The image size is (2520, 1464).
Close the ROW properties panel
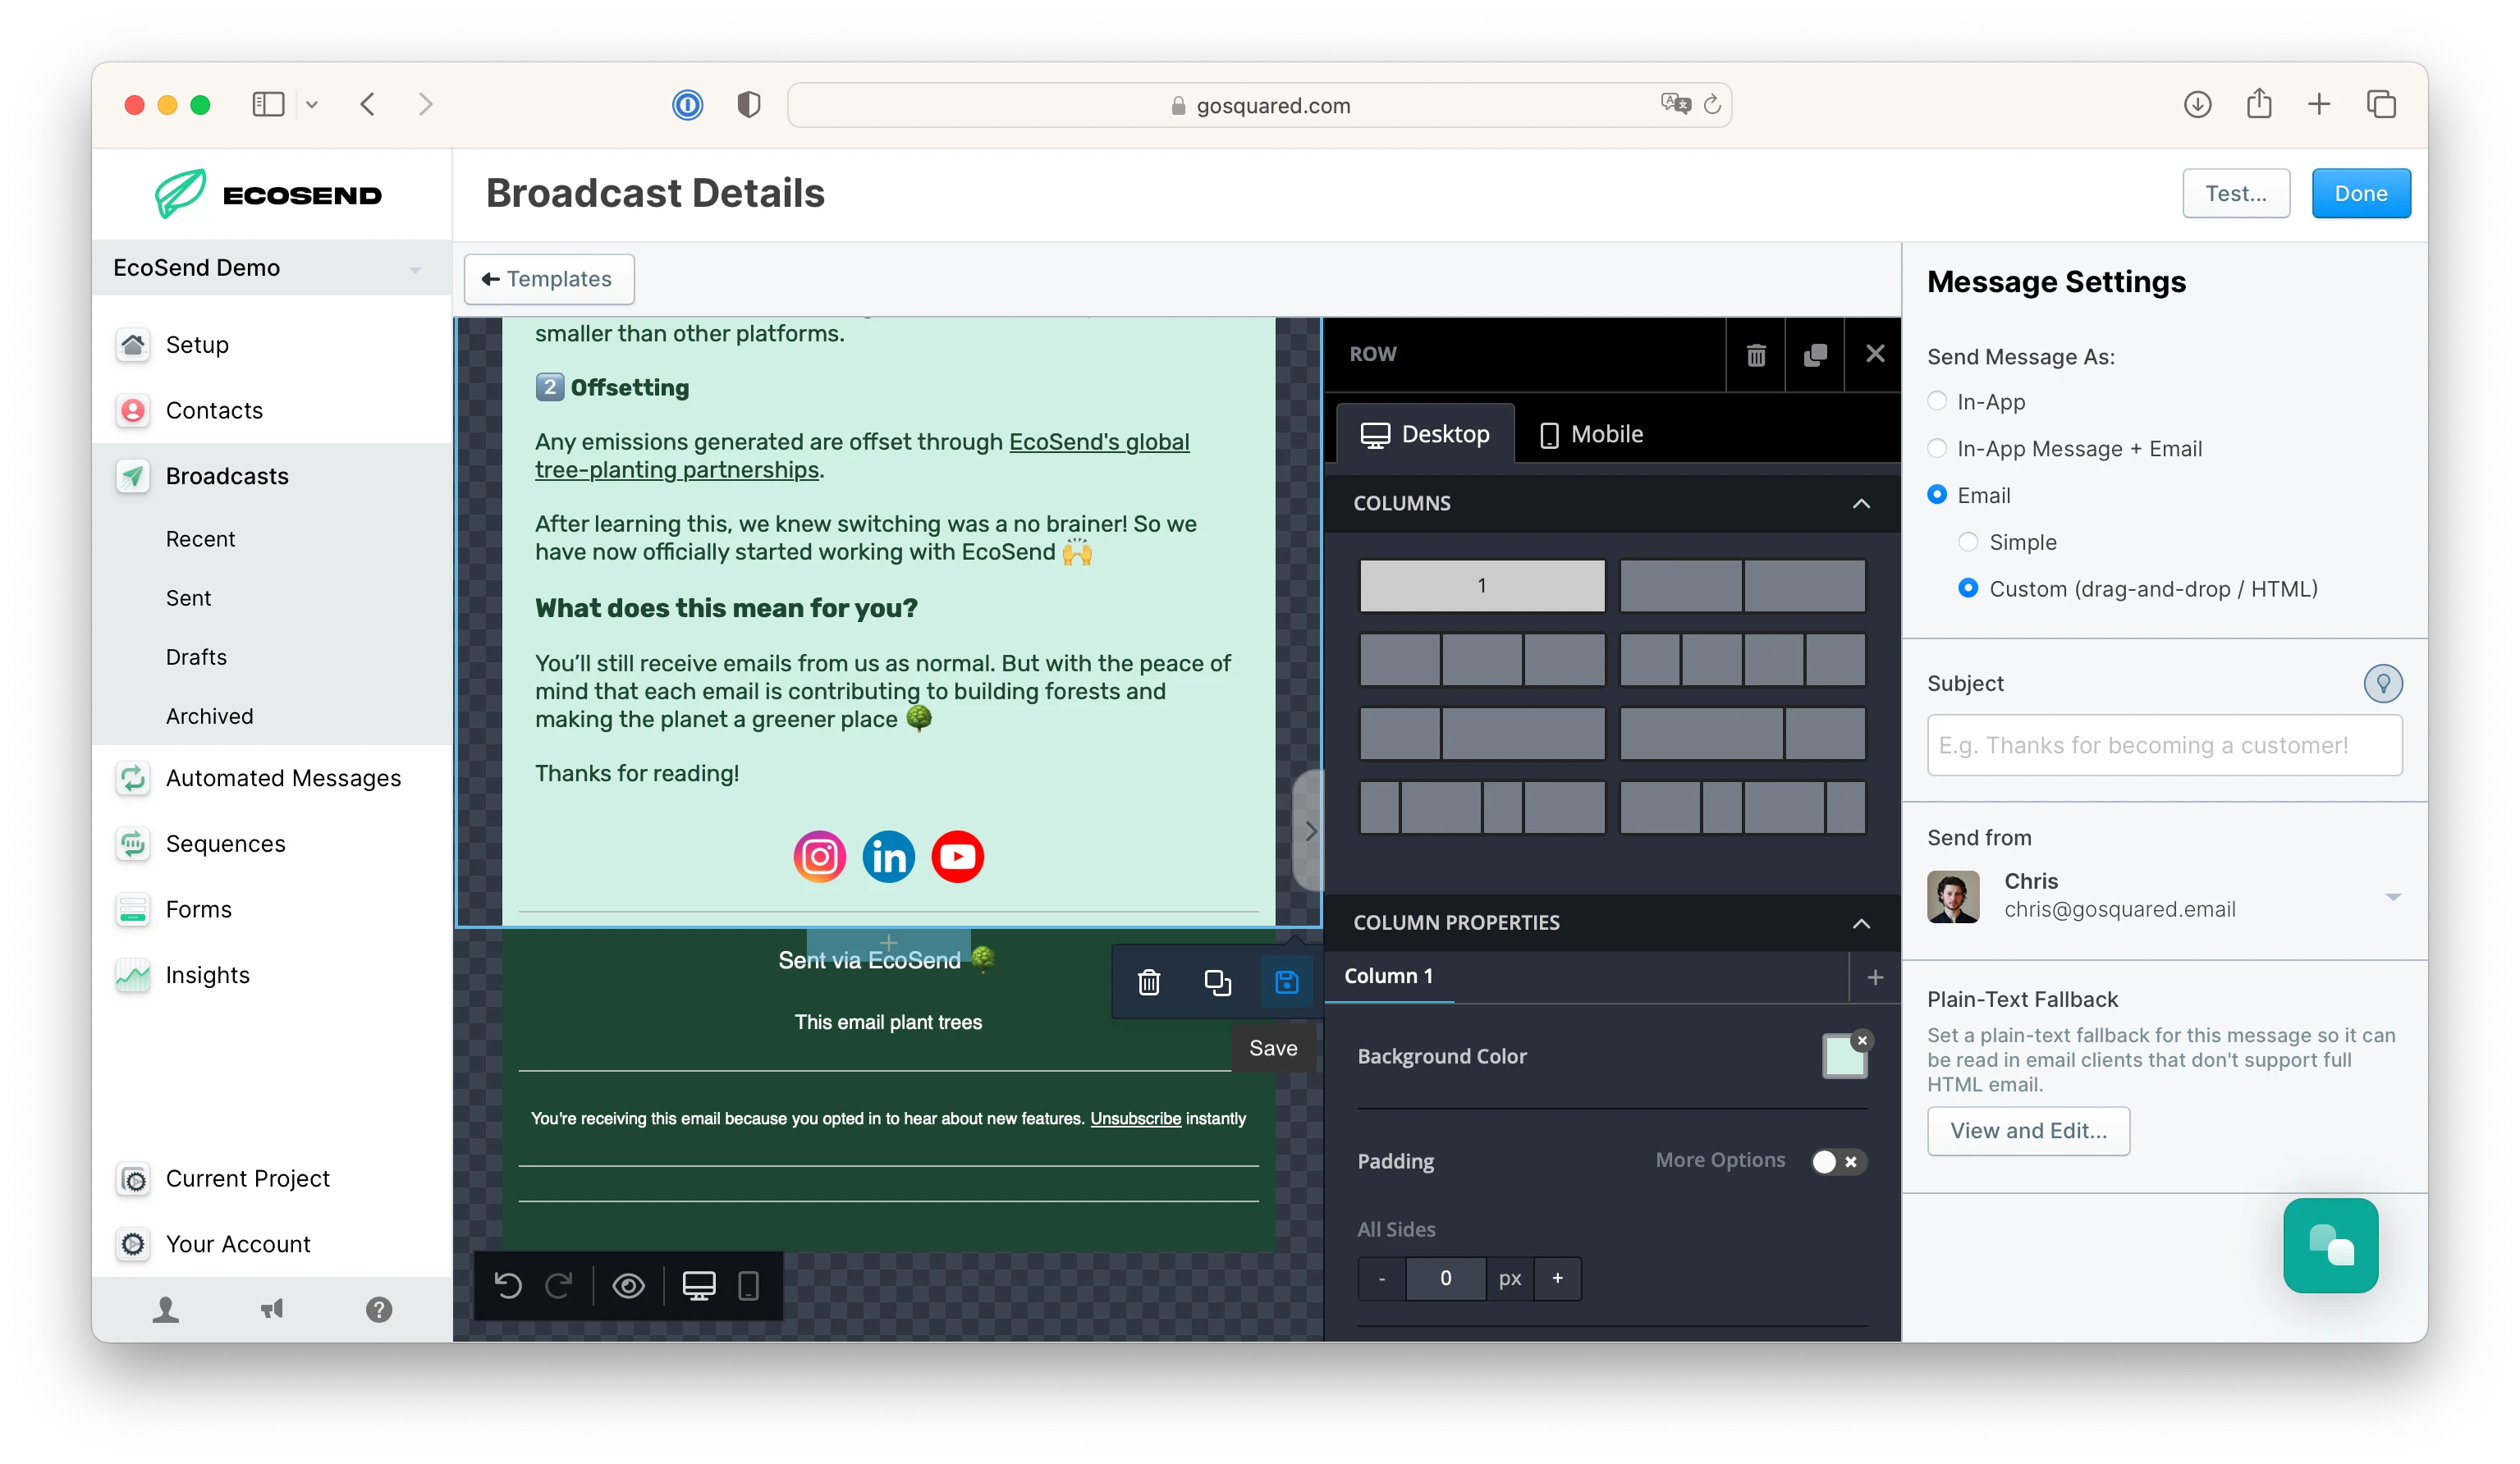1875,354
